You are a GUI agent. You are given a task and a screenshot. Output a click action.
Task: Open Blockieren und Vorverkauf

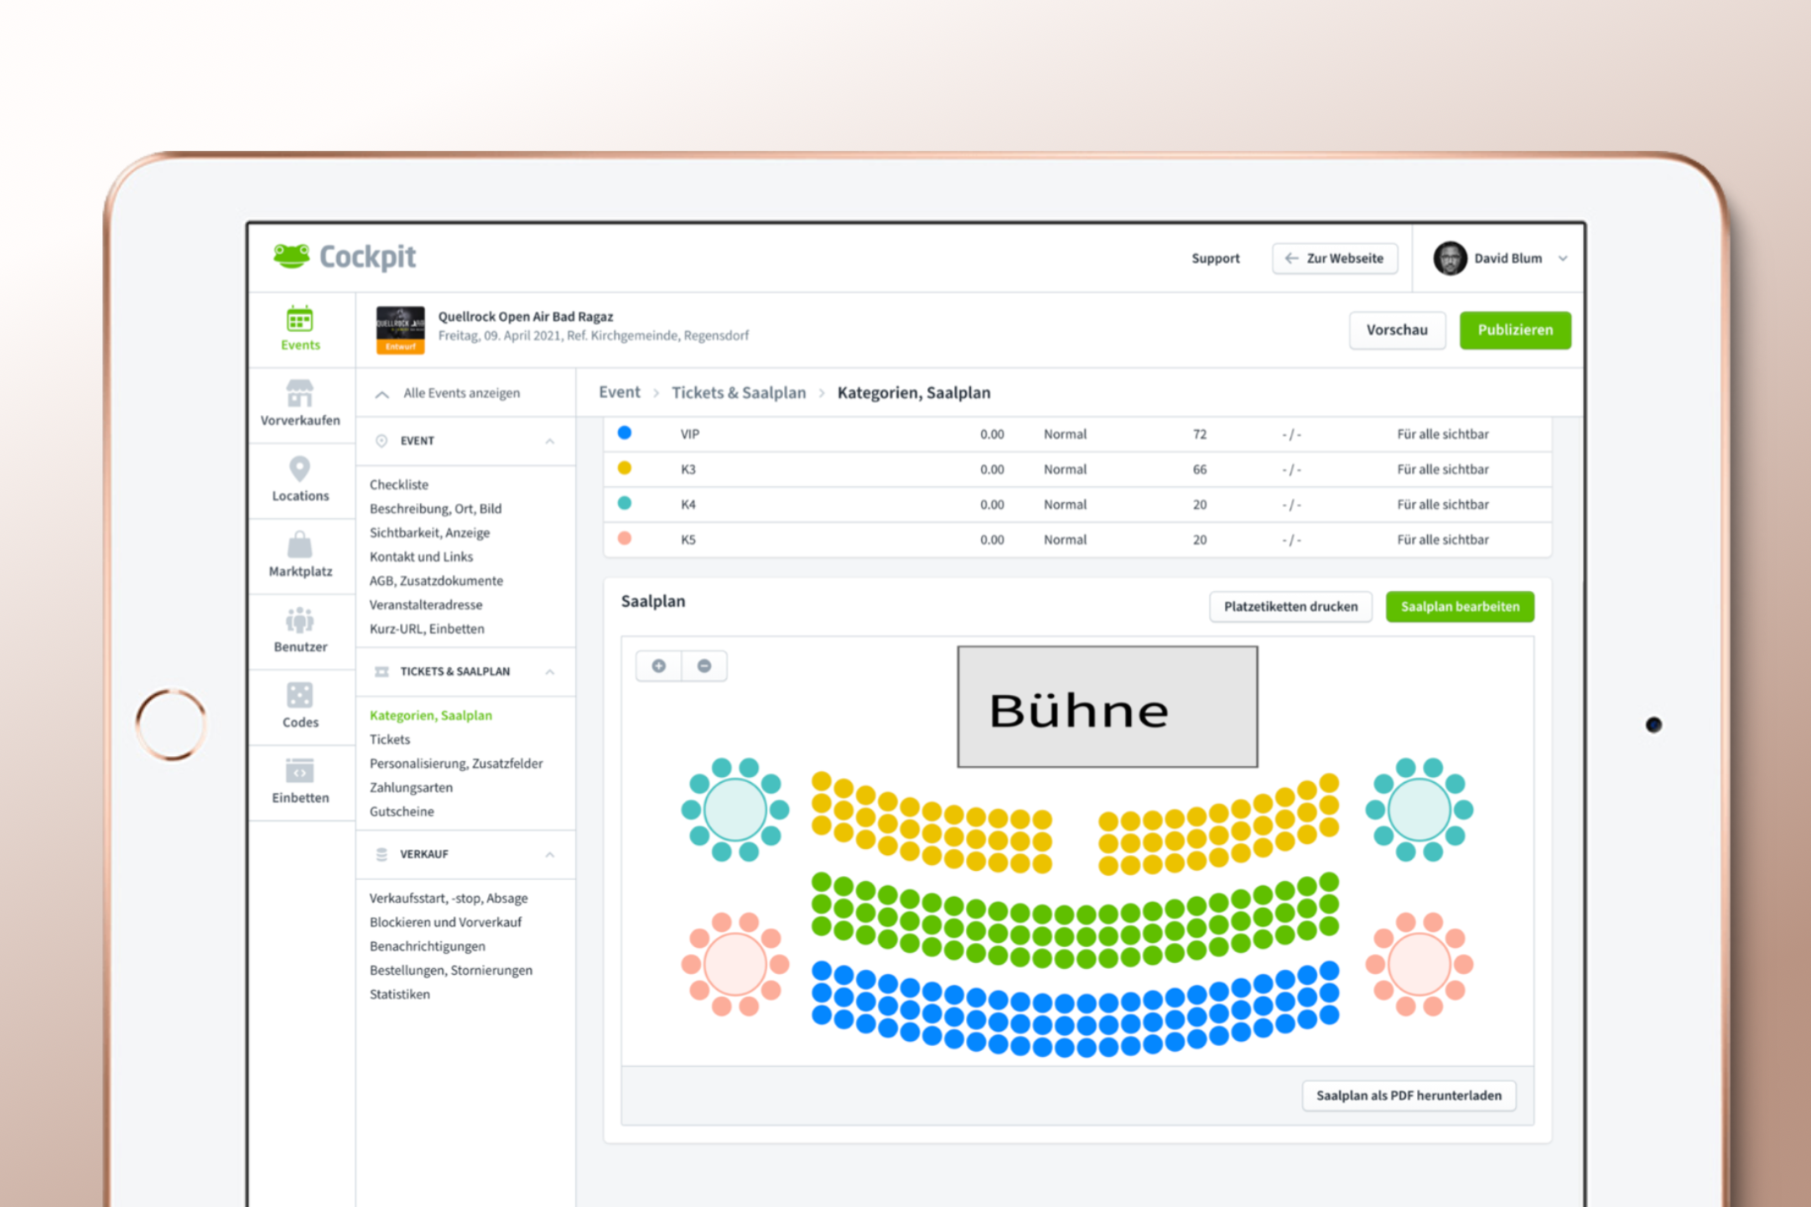click(445, 922)
